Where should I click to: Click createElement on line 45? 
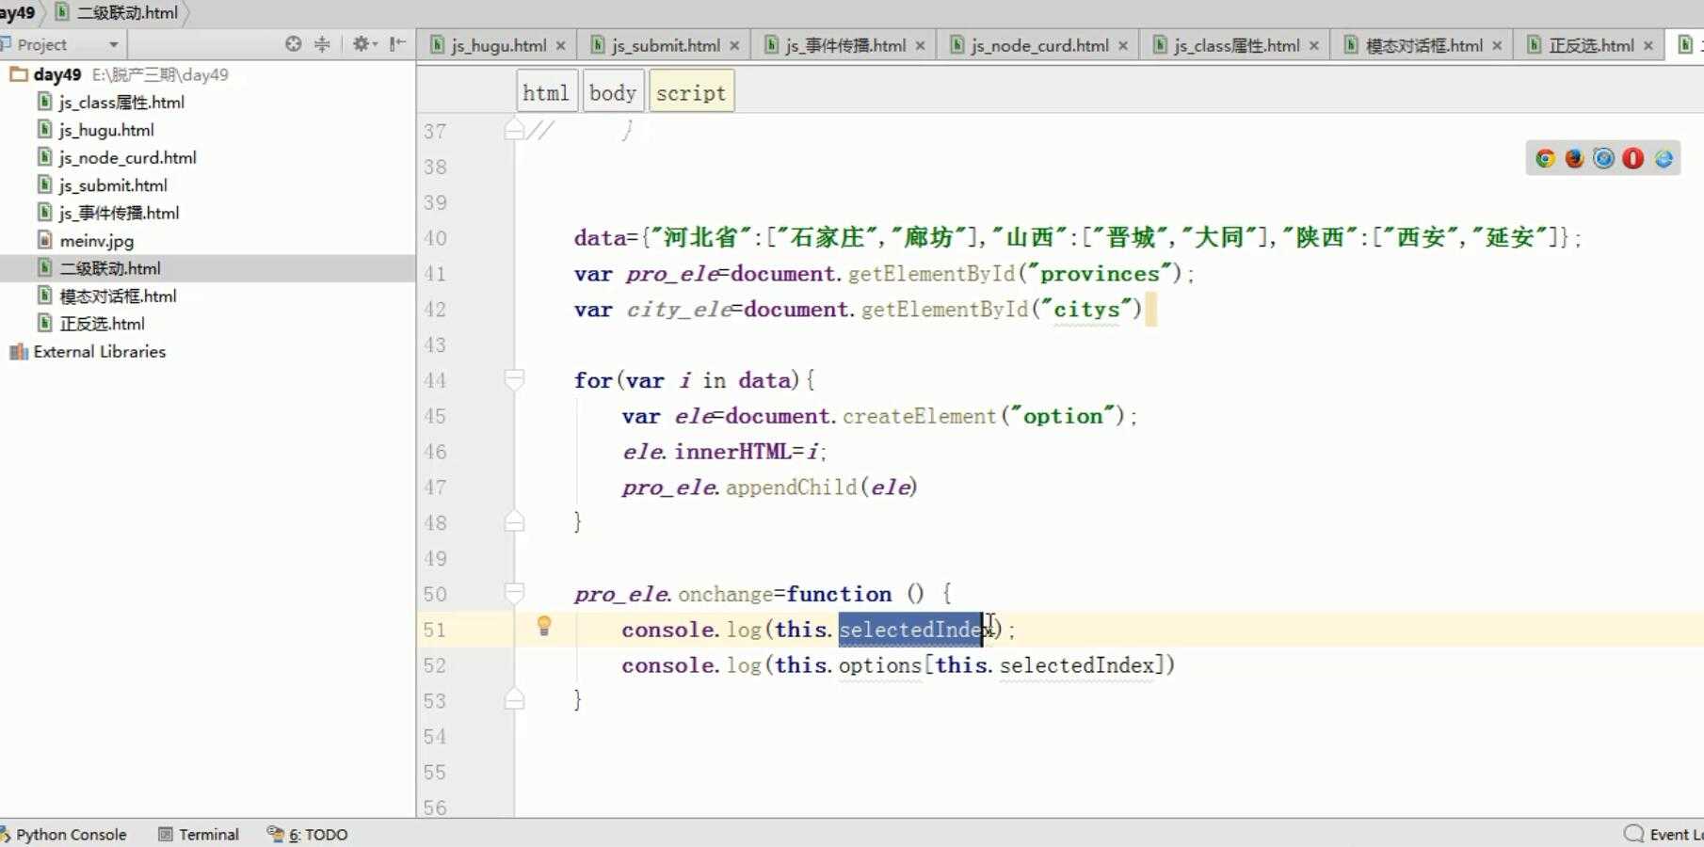(919, 416)
